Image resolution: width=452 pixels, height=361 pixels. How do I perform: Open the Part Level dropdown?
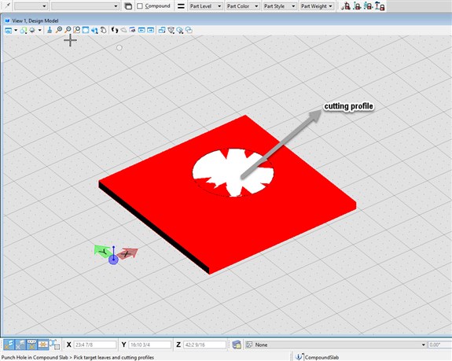point(206,6)
